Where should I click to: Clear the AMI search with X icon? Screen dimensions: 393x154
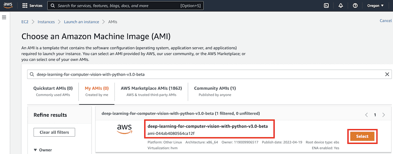[387, 74]
